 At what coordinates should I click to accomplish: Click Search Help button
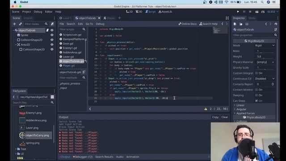tap(209, 24)
